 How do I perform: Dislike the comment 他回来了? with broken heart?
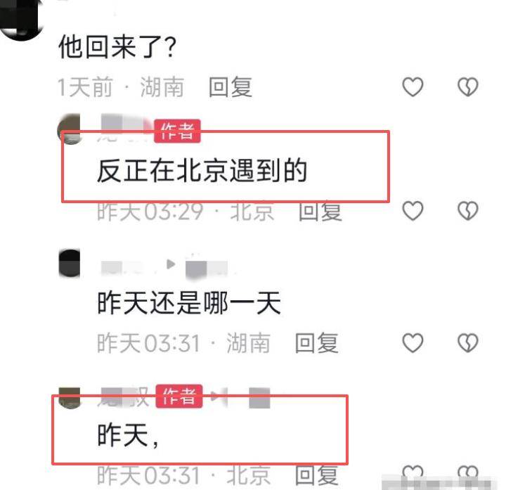pyautogui.click(x=467, y=87)
